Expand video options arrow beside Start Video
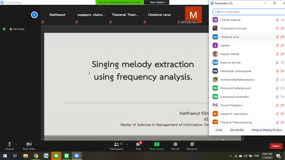This screenshot has width=285, height=160. pyautogui.click(x=37, y=144)
